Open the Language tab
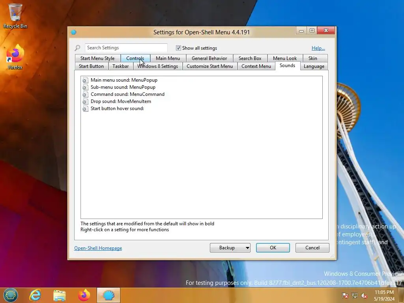 tap(314, 66)
